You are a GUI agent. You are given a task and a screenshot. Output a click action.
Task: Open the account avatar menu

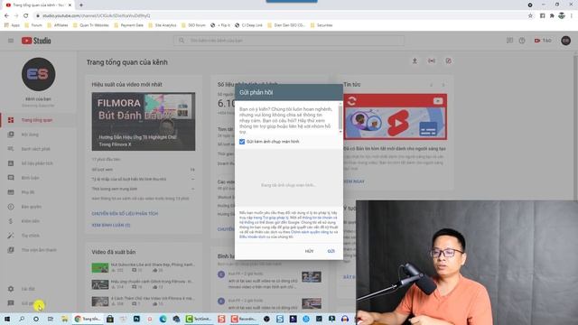tap(566, 41)
